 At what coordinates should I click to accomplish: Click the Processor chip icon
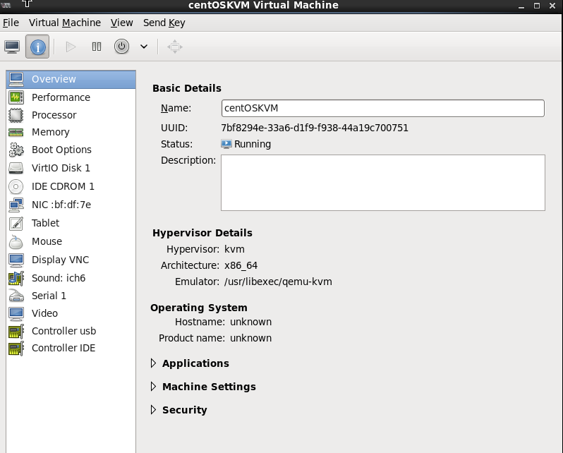click(16, 115)
